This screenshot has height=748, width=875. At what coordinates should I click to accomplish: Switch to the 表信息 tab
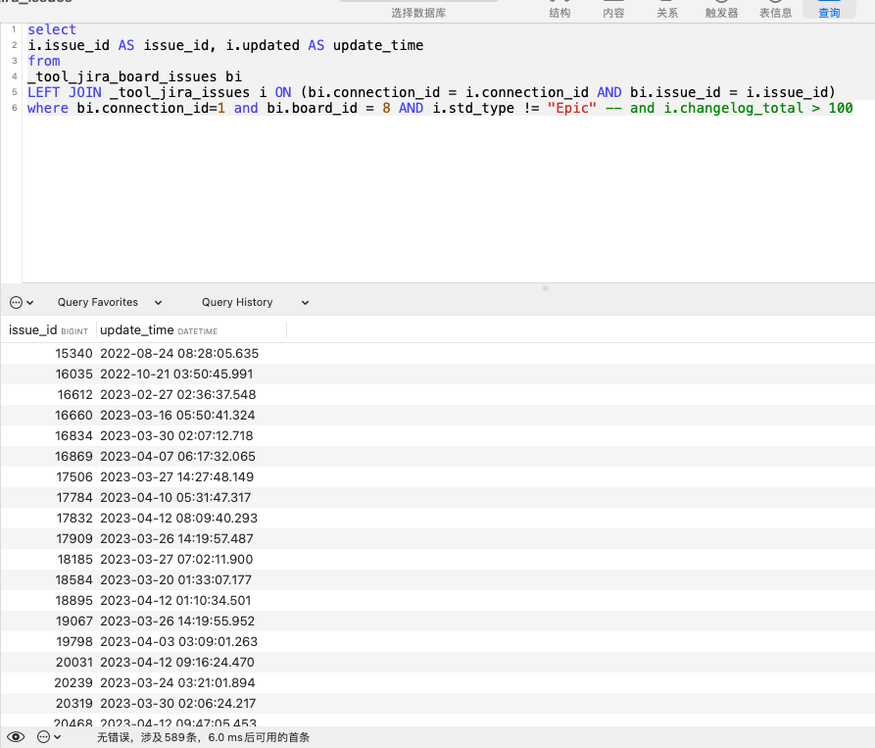(775, 9)
